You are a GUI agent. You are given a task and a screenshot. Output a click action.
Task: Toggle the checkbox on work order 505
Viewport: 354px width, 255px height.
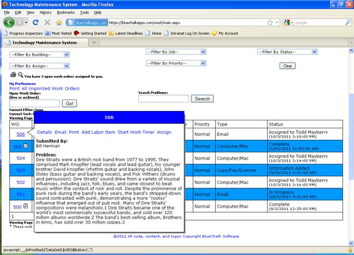click(26, 146)
